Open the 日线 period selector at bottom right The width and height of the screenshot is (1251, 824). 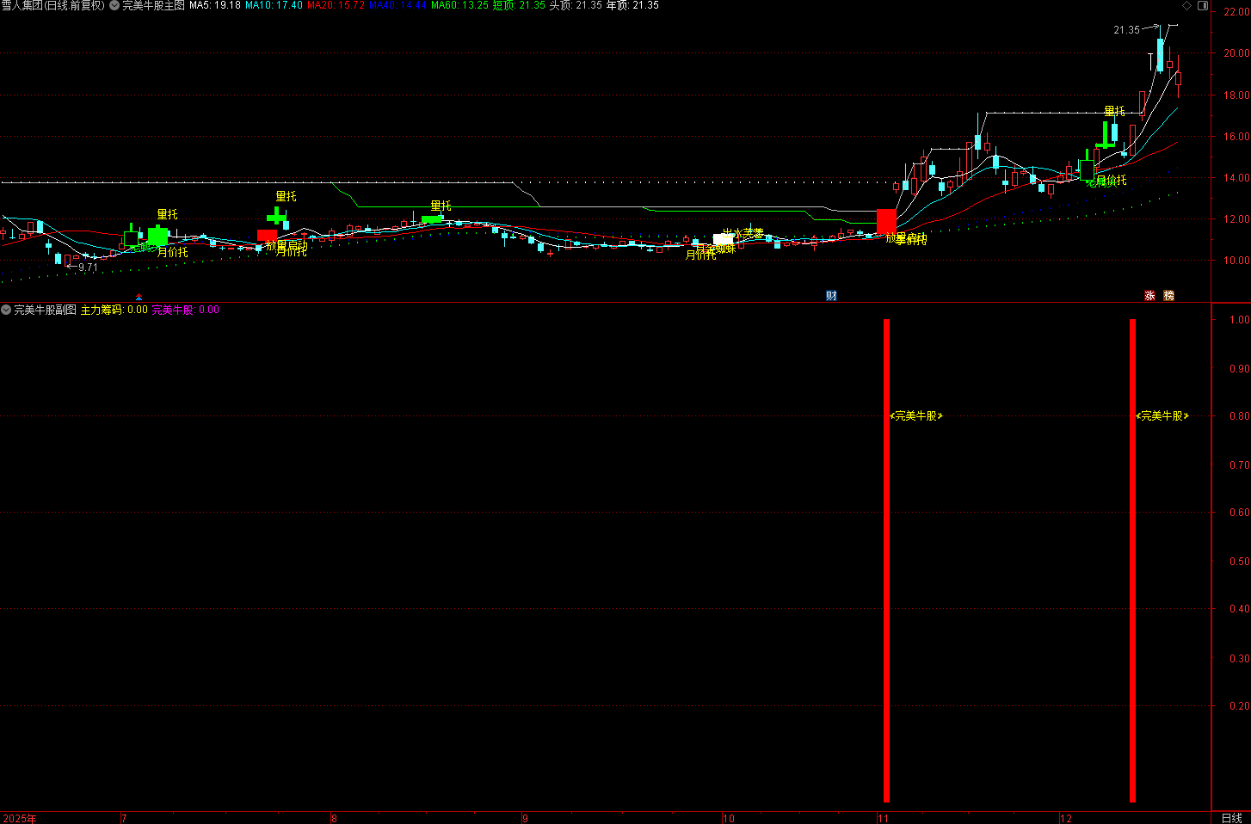[1231, 818]
